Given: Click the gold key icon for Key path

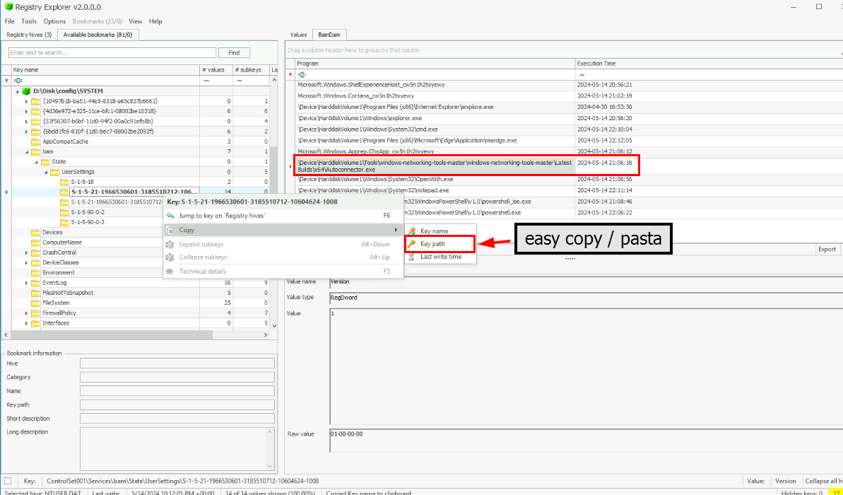Looking at the screenshot, I should pos(412,244).
